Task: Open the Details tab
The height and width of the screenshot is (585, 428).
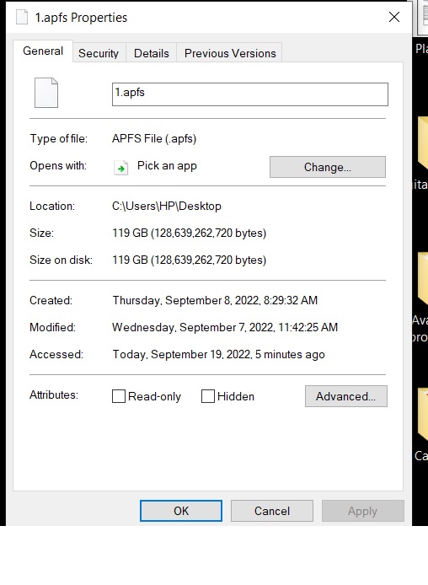Action: pyautogui.click(x=152, y=53)
